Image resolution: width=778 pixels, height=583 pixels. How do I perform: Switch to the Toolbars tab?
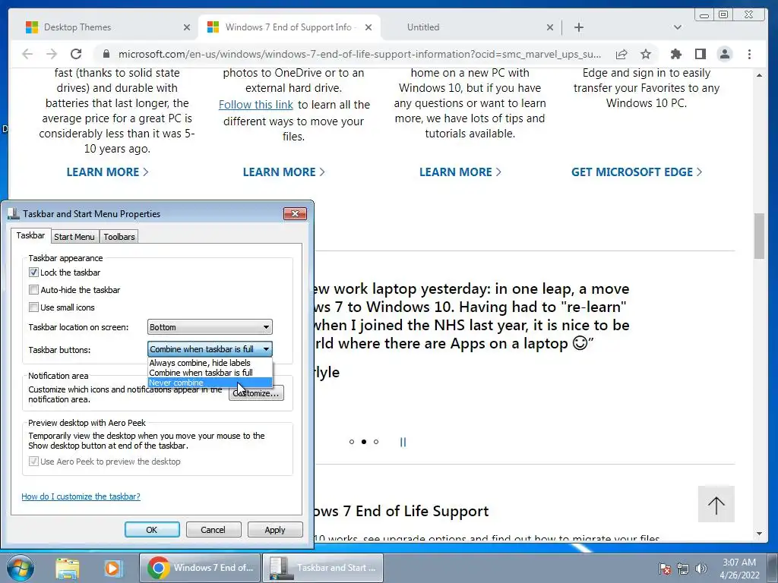click(119, 237)
